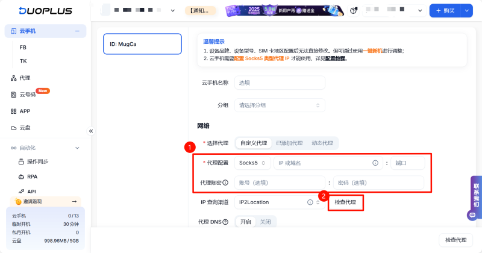Collapse the sidebar with double-arrow icon
The height and width of the screenshot is (253, 482).
pyautogui.click(x=91, y=131)
